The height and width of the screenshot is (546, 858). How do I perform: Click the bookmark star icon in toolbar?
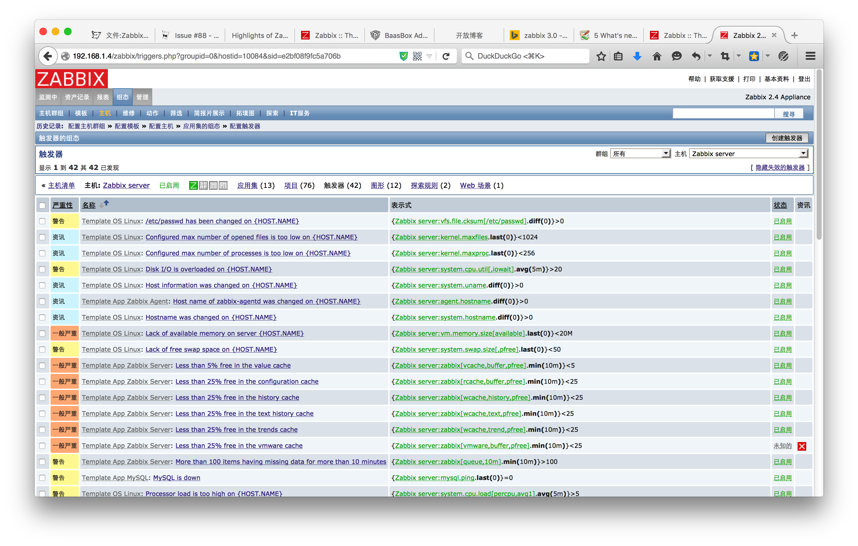click(x=601, y=56)
